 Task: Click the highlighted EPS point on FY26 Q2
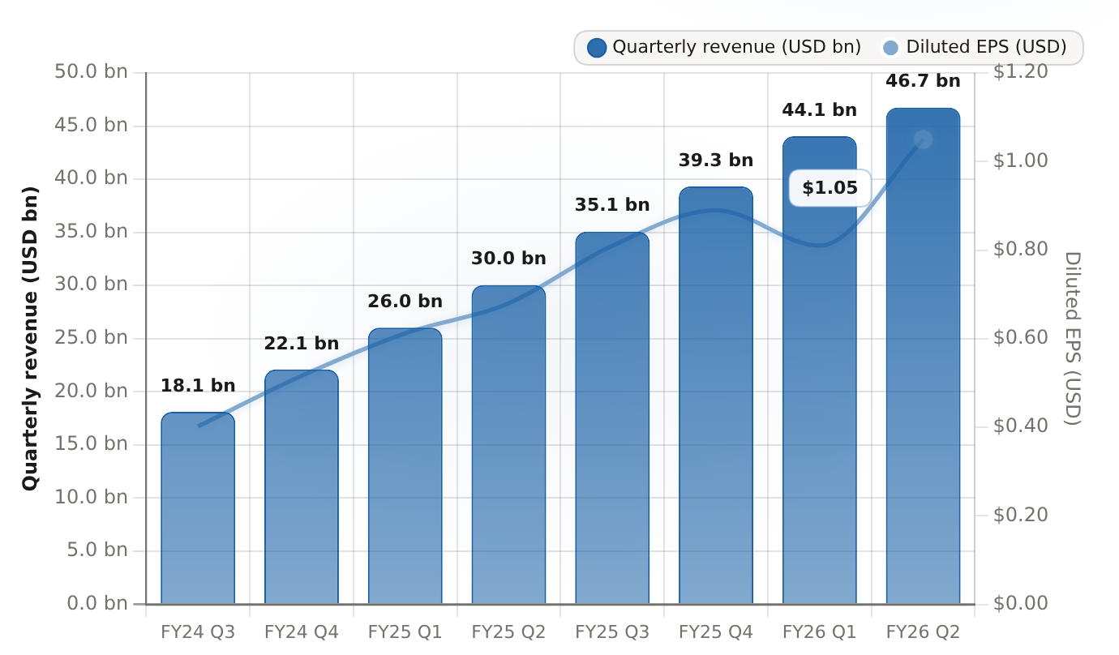(923, 139)
